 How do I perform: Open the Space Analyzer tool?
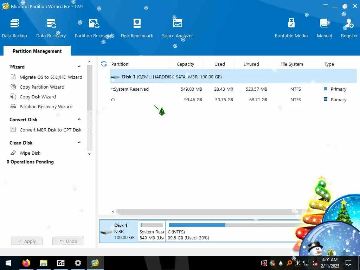pyautogui.click(x=177, y=28)
